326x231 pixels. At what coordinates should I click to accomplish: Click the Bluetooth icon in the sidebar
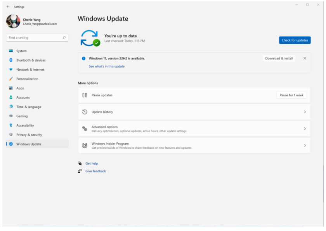coord(11,60)
